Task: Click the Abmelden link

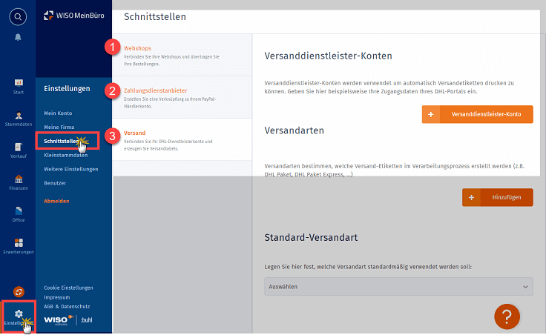Action: point(58,200)
